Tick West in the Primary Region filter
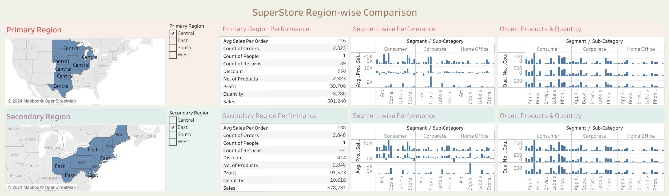Screen dimensions: 669x196 [173, 55]
